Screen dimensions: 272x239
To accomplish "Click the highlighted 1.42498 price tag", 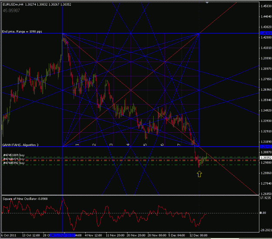I will [266, 33].
